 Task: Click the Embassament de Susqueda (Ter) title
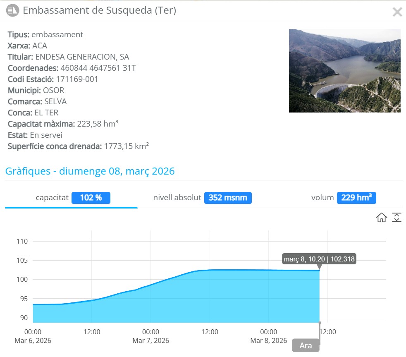[99, 10]
